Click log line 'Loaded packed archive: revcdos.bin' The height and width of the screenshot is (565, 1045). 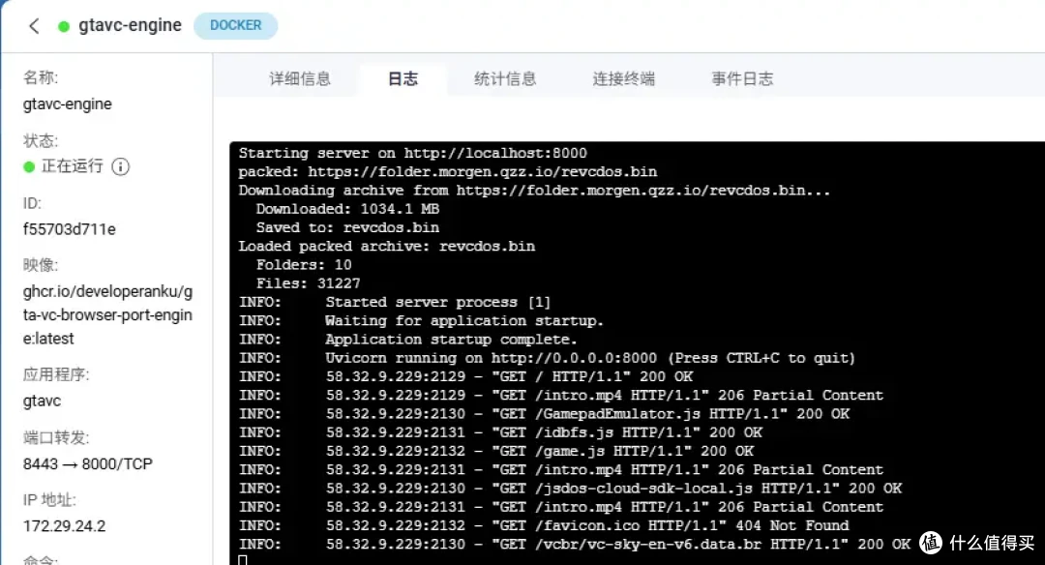(387, 247)
